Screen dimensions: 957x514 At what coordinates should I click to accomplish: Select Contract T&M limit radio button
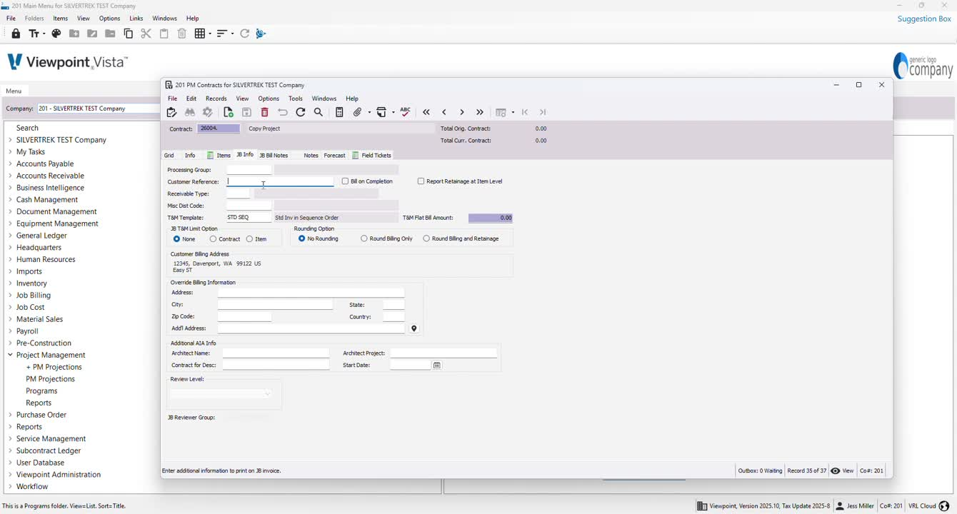tap(214, 239)
